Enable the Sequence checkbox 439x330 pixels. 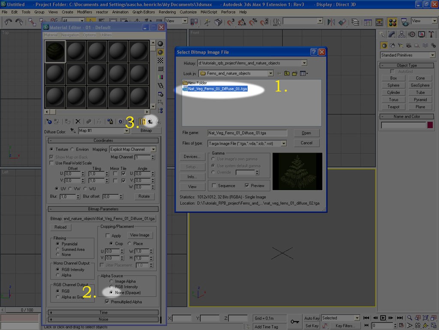pos(214,186)
